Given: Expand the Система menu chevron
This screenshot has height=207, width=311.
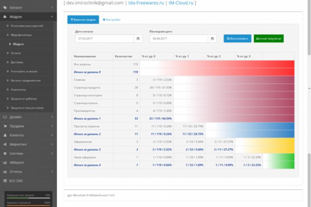Looking at the screenshot, I should (52, 154).
